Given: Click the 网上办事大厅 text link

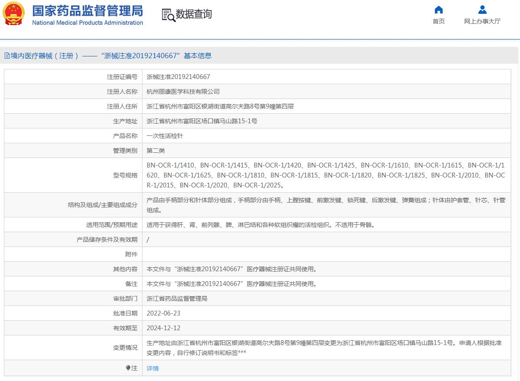Looking at the screenshot, I should coord(482,21).
